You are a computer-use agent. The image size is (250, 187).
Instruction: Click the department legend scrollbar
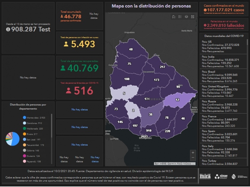tap(51, 124)
